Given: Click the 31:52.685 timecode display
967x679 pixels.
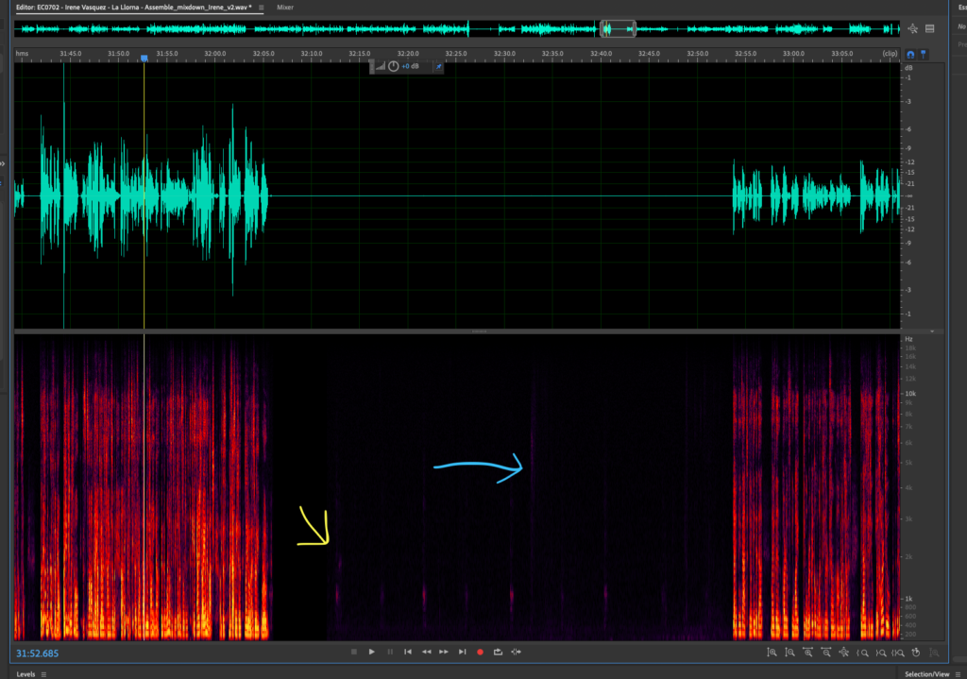Looking at the screenshot, I should [x=37, y=654].
